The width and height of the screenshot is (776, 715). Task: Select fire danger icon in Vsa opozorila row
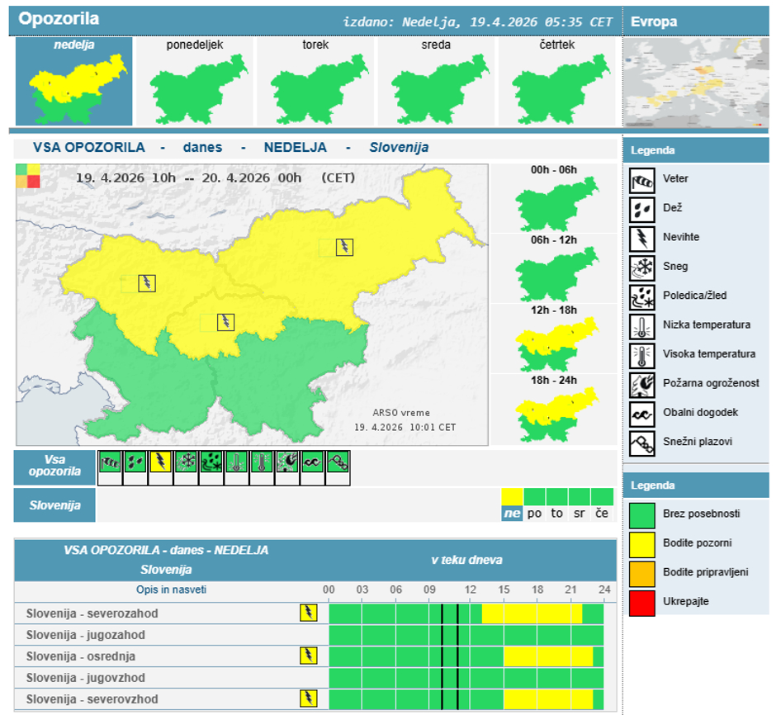(x=286, y=462)
